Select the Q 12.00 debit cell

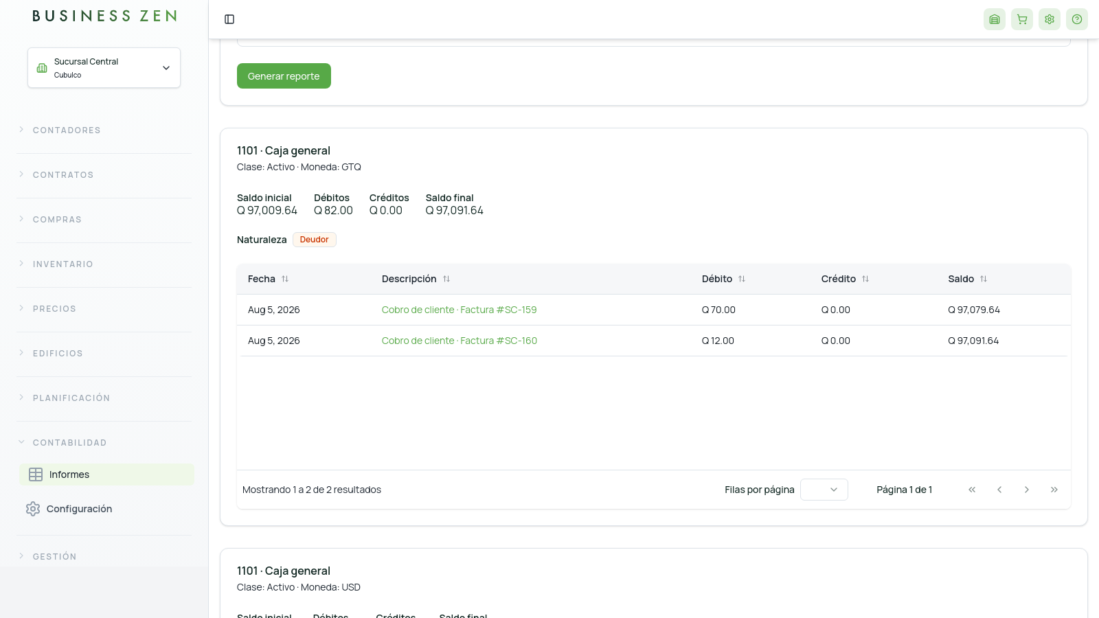[718, 341]
